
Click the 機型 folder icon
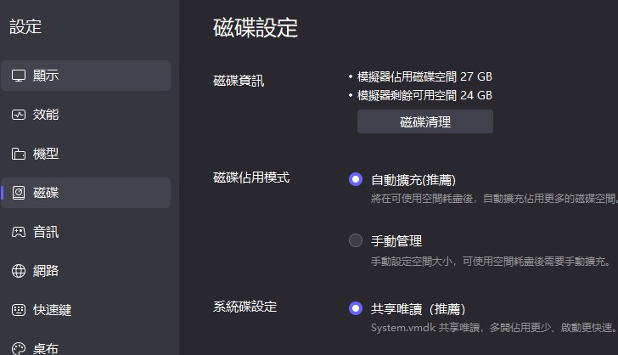coord(19,154)
